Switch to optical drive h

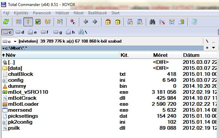pyautogui.click(x=70, y=32)
